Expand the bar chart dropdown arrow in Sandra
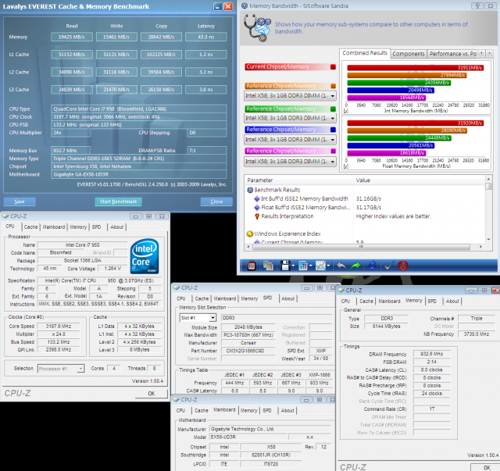The width and height of the screenshot is (500, 471). [310, 266]
